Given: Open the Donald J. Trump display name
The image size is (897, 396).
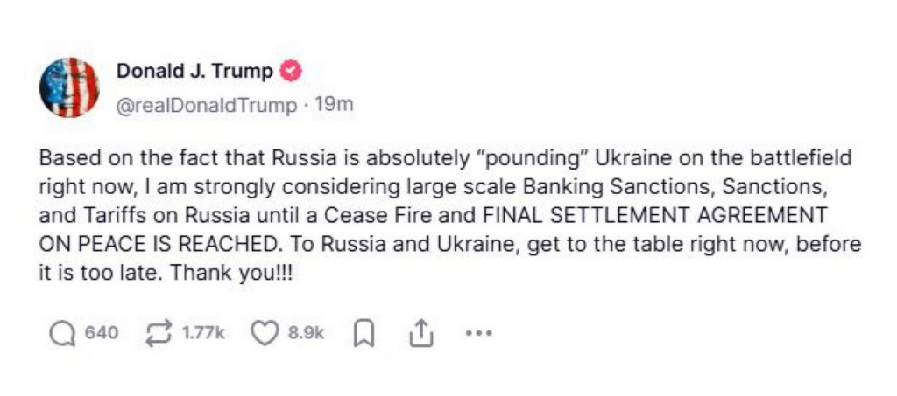Looking at the screenshot, I should [x=194, y=72].
